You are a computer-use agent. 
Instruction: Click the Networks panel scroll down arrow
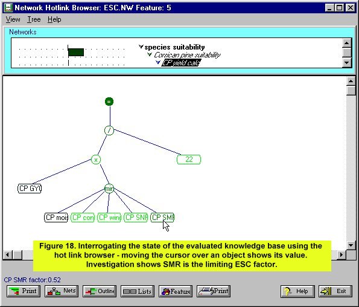point(347,63)
